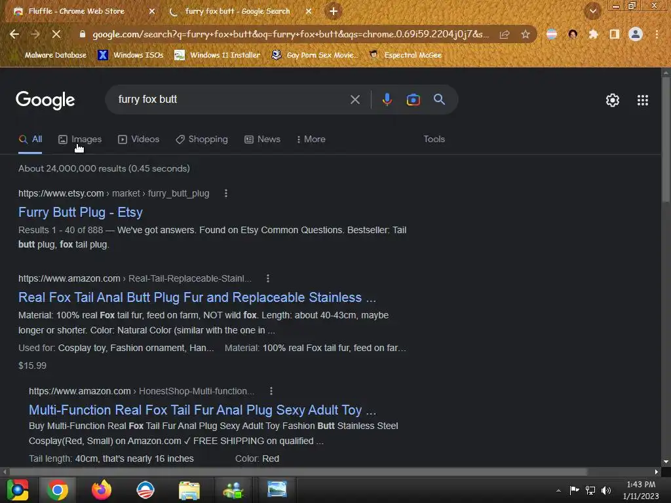This screenshot has width=671, height=503.
Task: Open the Google apps grid
Action: coord(643,100)
